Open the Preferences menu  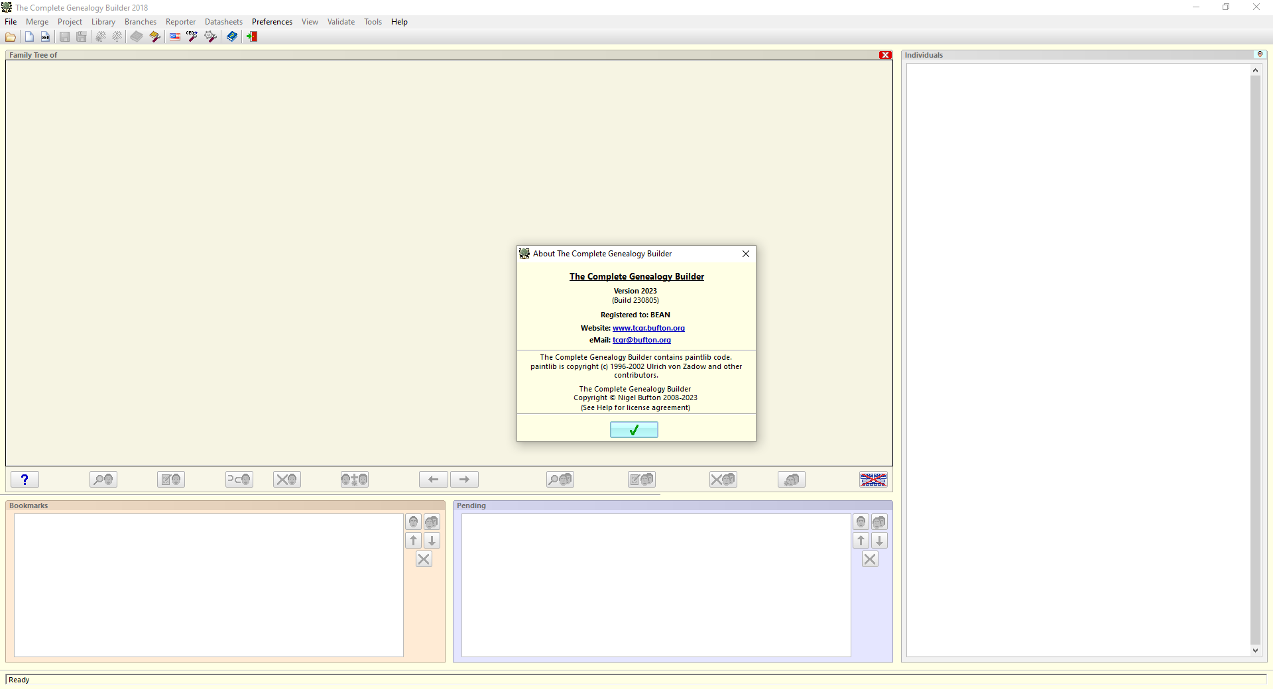tap(272, 22)
